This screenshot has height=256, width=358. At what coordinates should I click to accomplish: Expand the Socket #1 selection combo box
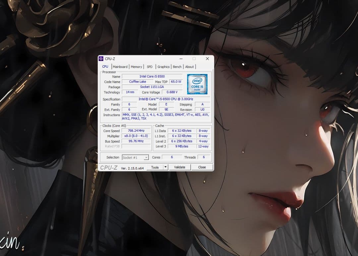pos(135,157)
